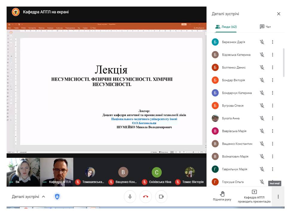This screenshot has height=215, width=287.
Task: Mute Бідовська Катерина microphone icon
Action: coord(262,55)
